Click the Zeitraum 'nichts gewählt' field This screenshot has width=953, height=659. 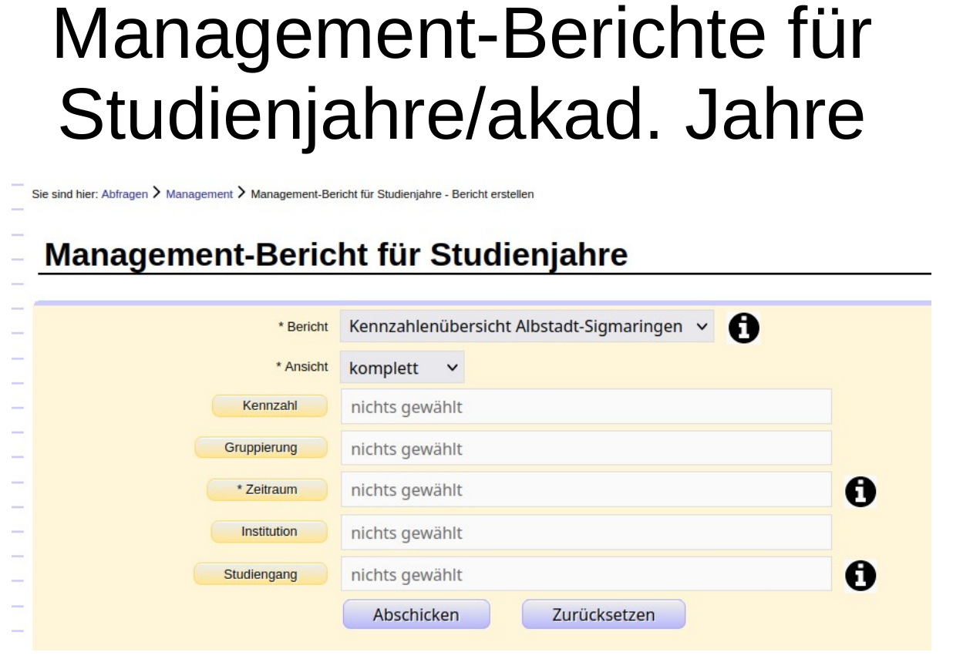(x=586, y=490)
